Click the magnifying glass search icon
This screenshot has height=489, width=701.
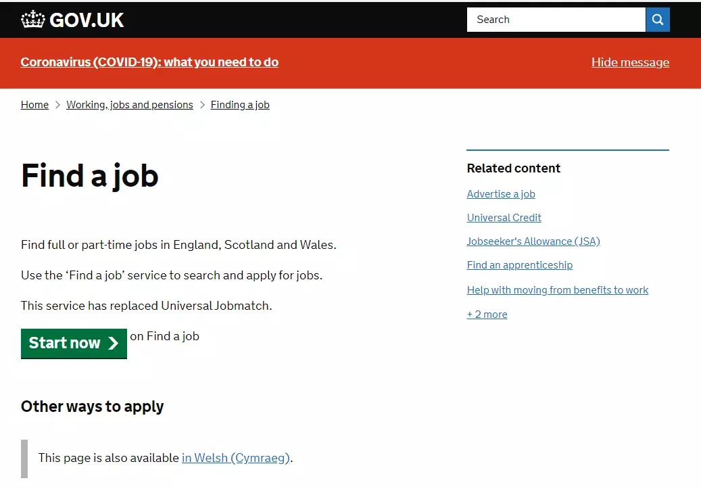click(x=657, y=20)
